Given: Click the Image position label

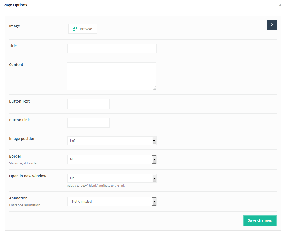Looking at the screenshot, I should click(22, 139).
